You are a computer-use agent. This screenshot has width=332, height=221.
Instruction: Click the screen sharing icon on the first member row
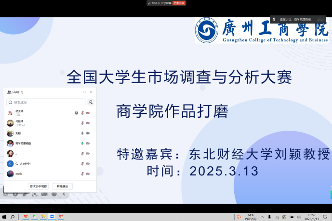pos(76,113)
